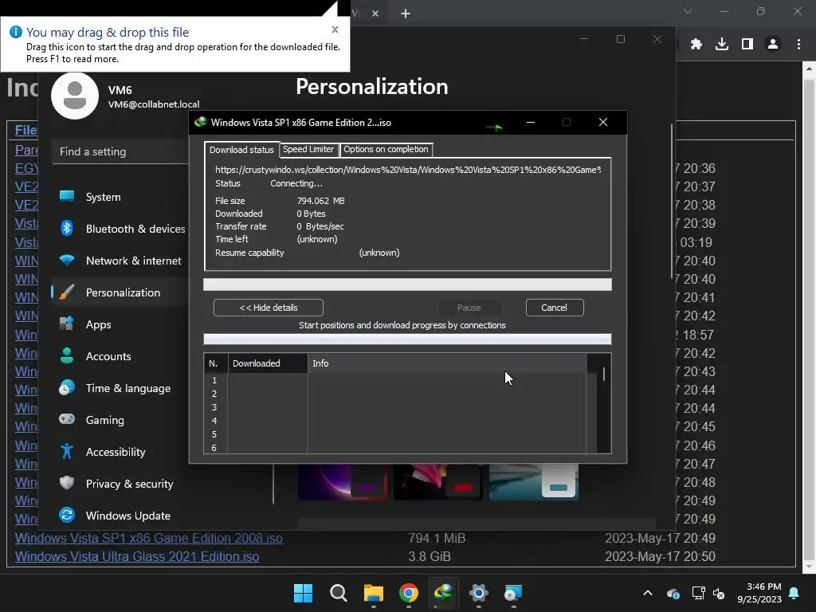Open taskbar Search
Image resolution: width=816 pixels, height=612 pixels.
[338, 593]
